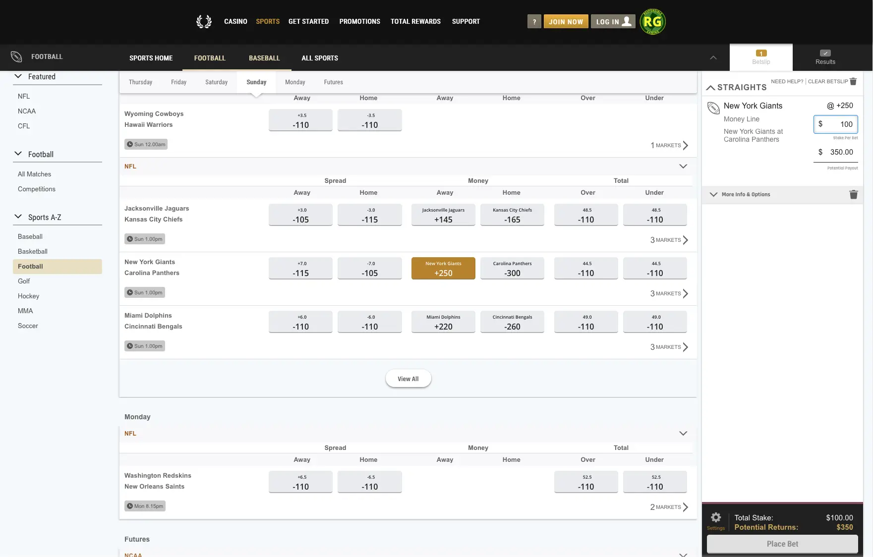The width and height of the screenshot is (873, 557).
Task: Click the JOIN NOW button
Action: click(566, 22)
